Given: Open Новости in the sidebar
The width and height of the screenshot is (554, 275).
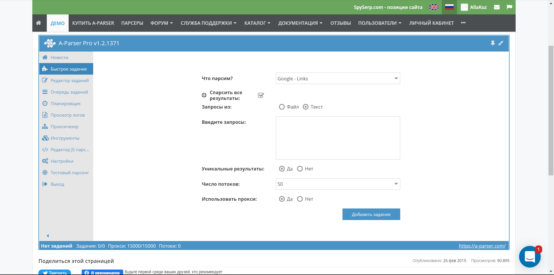Looking at the screenshot, I should coord(66,57).
